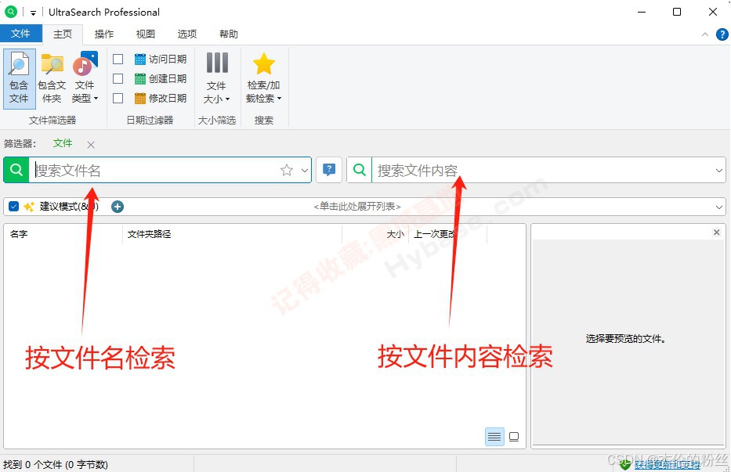Remove the 文件 filter with the X
The width and height of the screenshot is (731, 472).
[x=91, y=145]
